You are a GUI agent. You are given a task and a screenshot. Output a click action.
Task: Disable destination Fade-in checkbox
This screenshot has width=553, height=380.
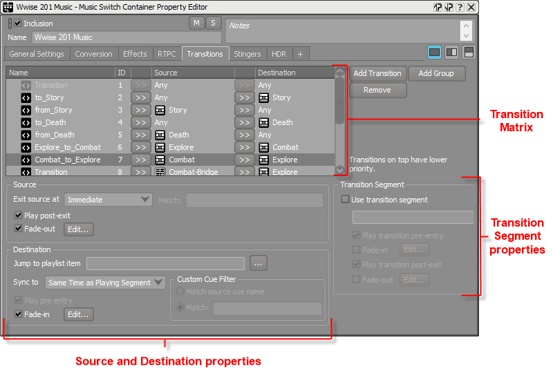tap(19, 314)
